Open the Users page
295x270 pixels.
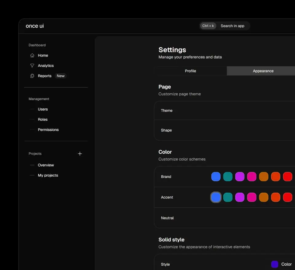(43, 109)
